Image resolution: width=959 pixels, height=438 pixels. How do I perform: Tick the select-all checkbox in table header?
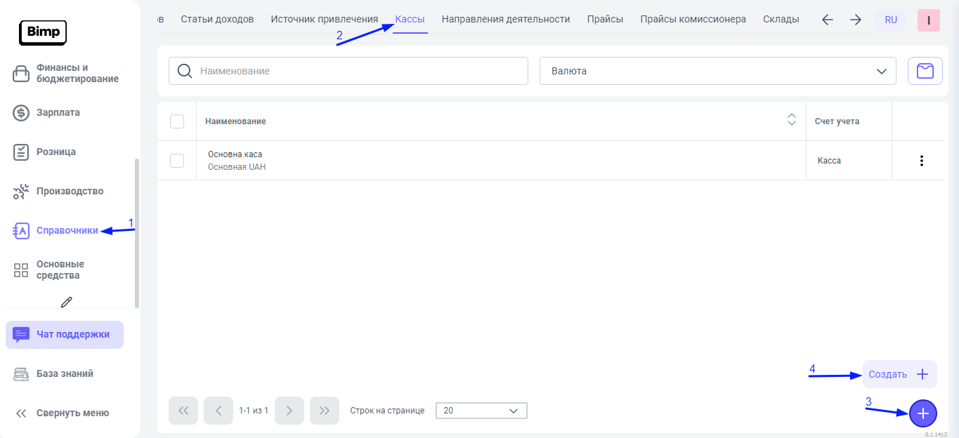(177, 121)
